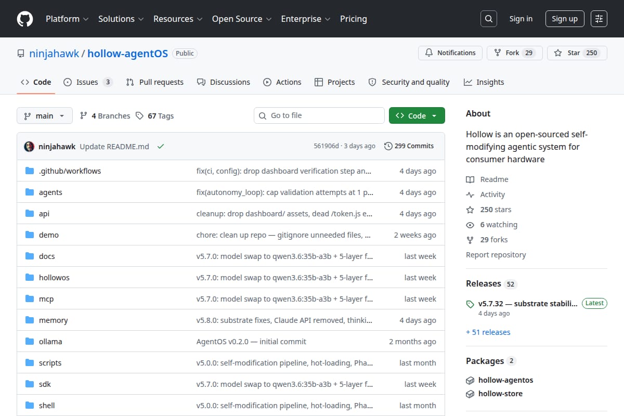This screenshot has width=624, height=416.
Task: View the 67 Tags link
Action: [154, 116]
